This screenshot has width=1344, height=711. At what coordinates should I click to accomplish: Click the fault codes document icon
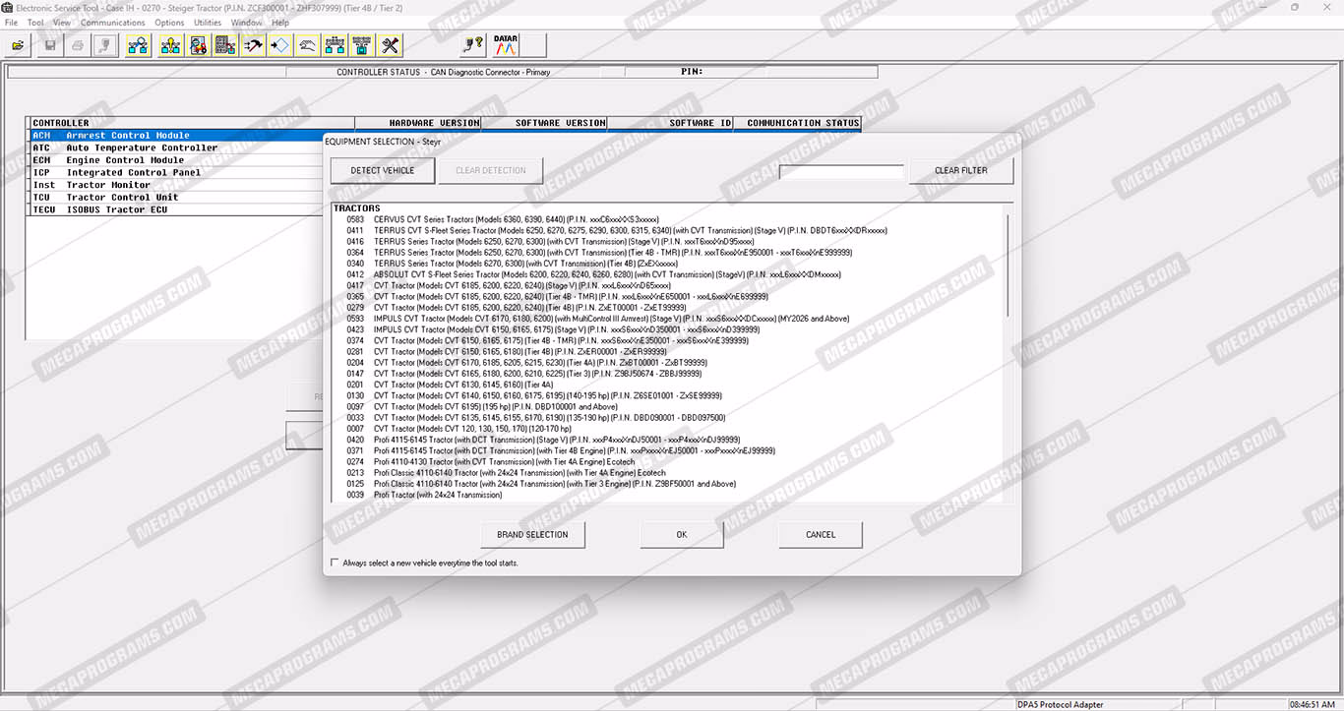coord(198,45)
